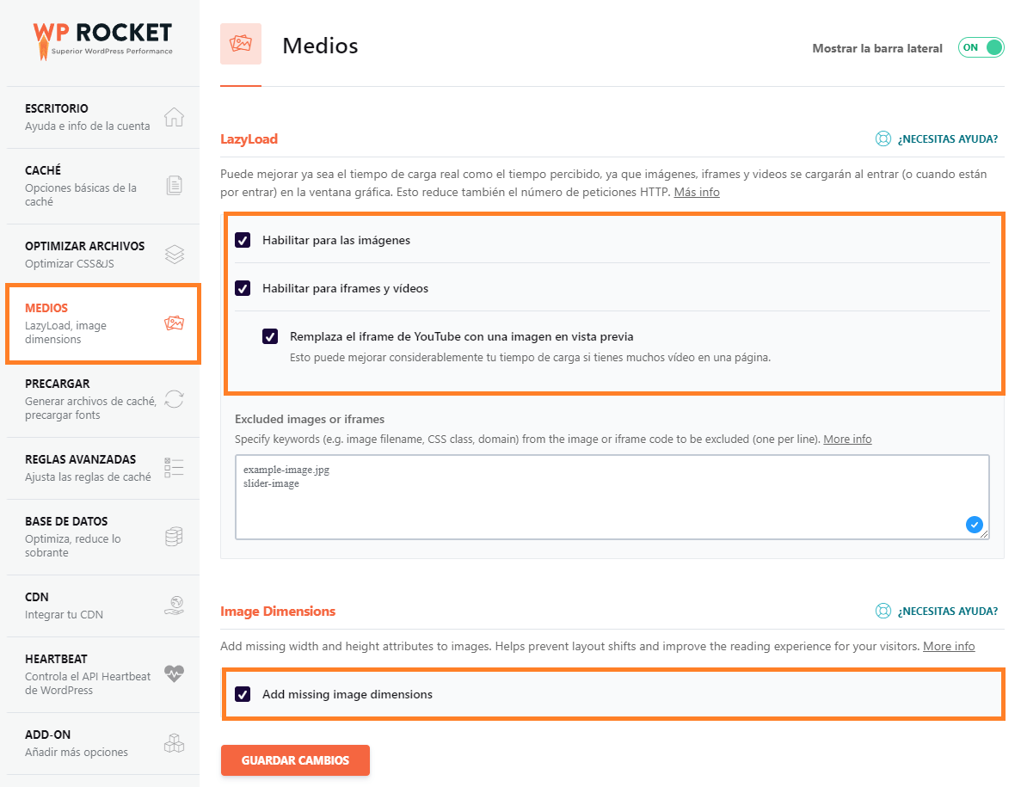The width and height of the screenshot is (1021, 787).
Task: Click the Caché document icon
Action: click(175, 186)
